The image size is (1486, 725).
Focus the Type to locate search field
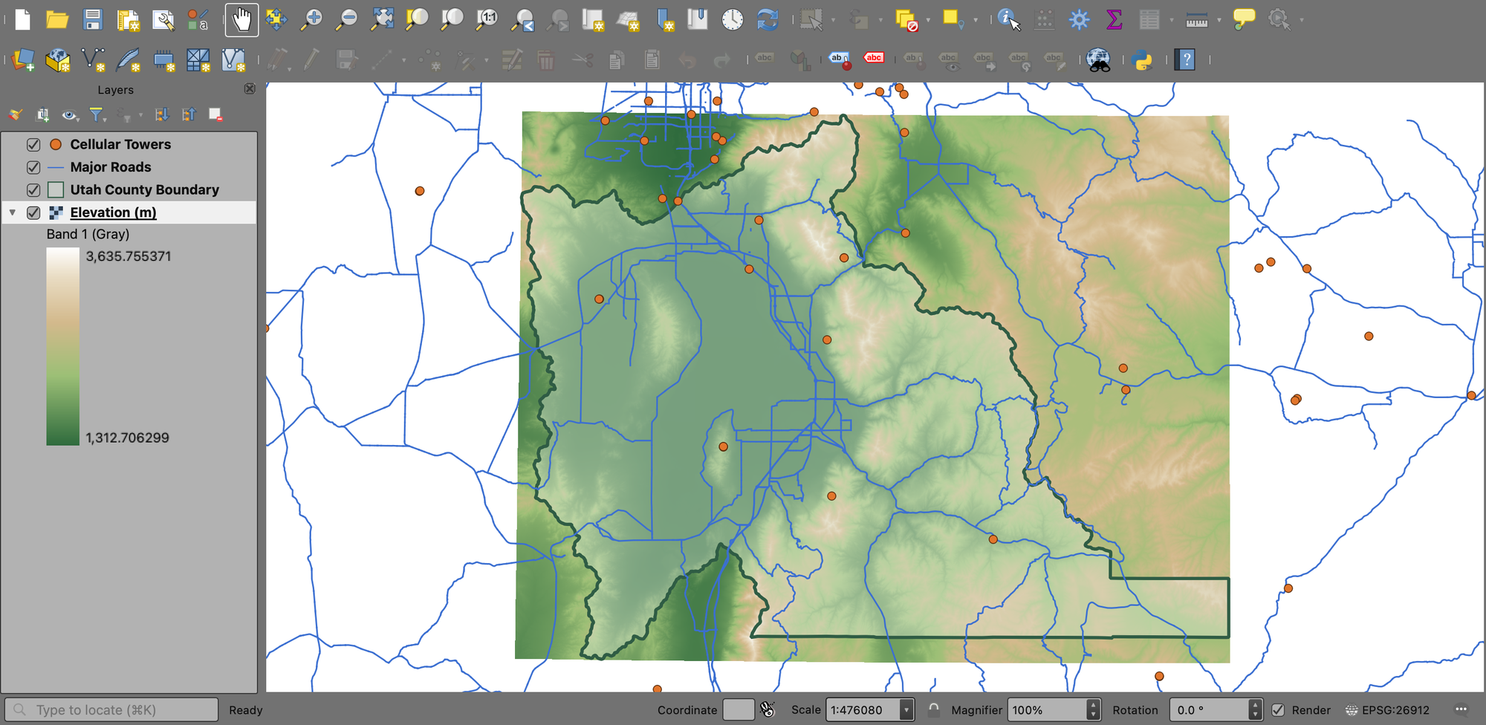(111, 710)
